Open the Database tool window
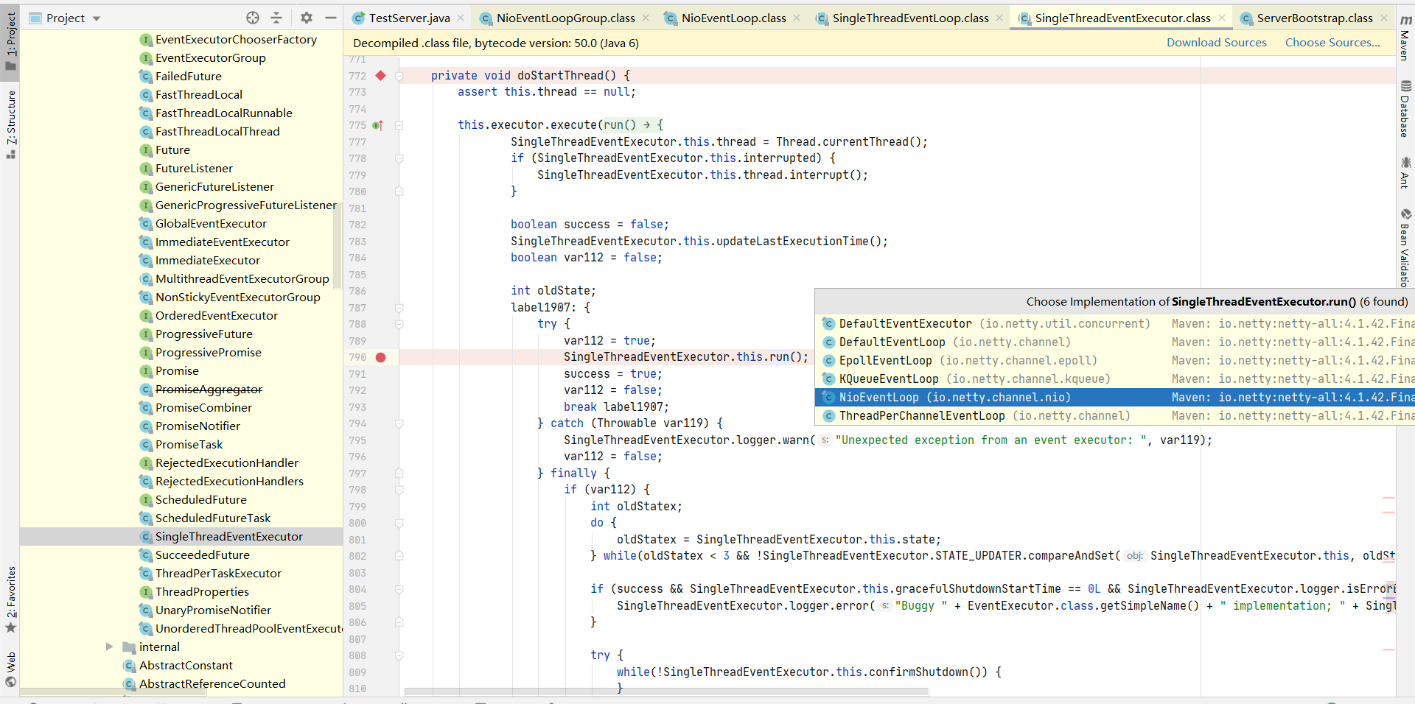This screenshot has width=1415, height=704. click(x=1405, y=108)
